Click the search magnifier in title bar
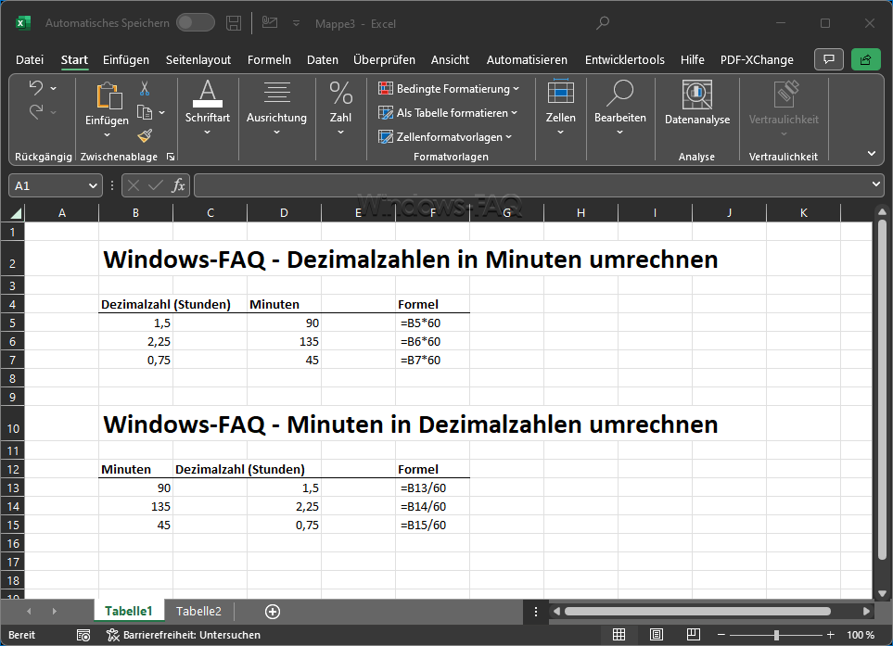 (x=603, y=23)
